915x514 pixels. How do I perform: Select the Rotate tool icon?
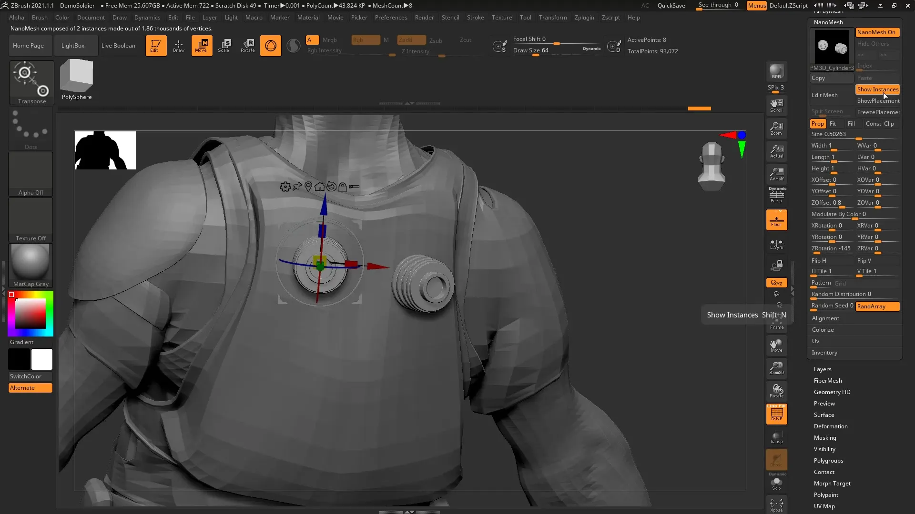pos(248,46)
